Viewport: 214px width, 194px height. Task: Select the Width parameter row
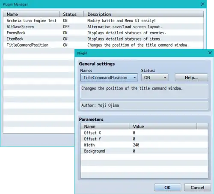[144, 145]
